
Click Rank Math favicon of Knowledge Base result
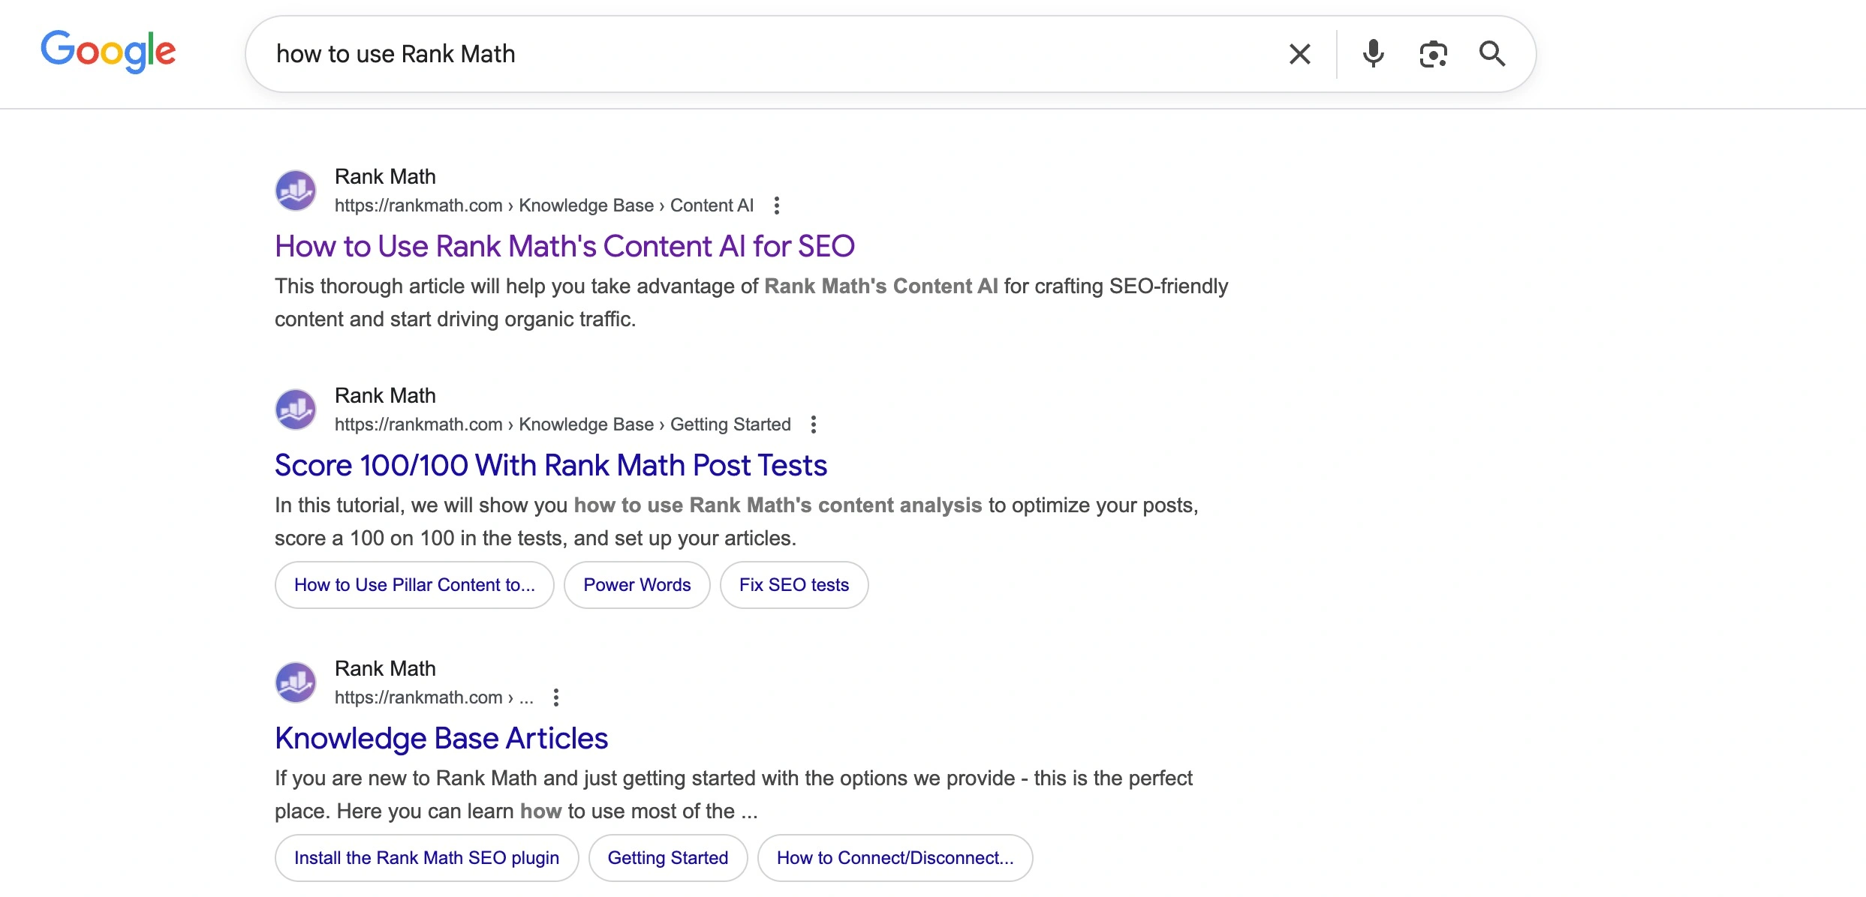coord(296,682)
